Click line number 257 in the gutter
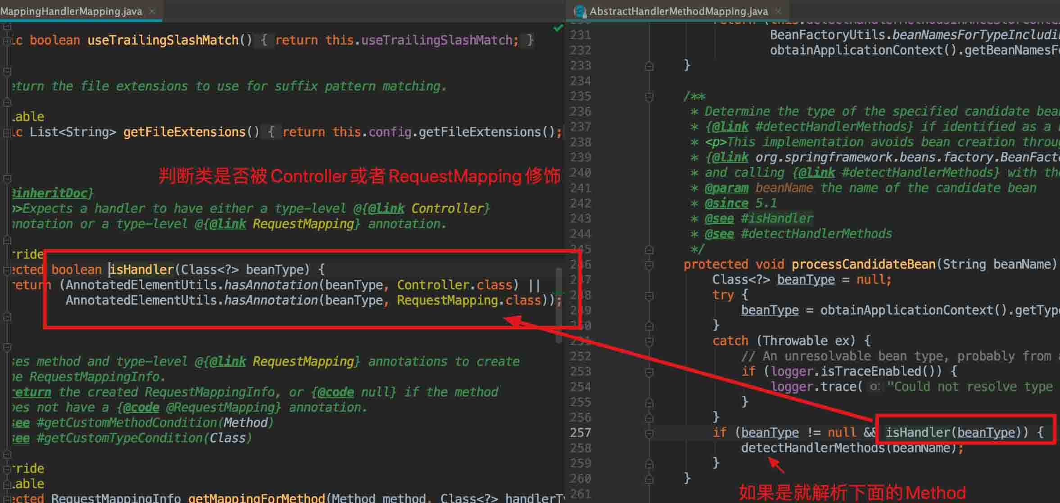1060x503 pixels. (580, 433)
